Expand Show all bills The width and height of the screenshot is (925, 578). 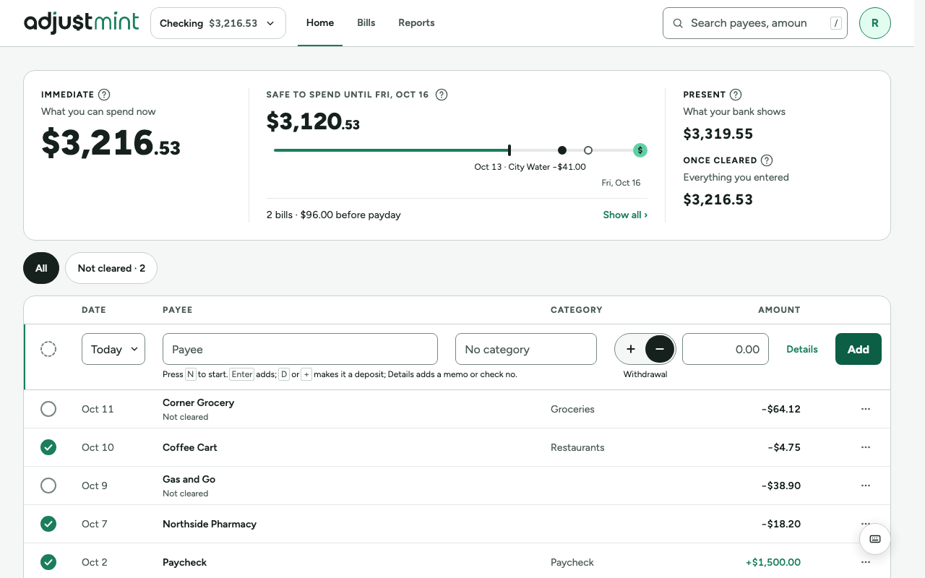[625, 215]
